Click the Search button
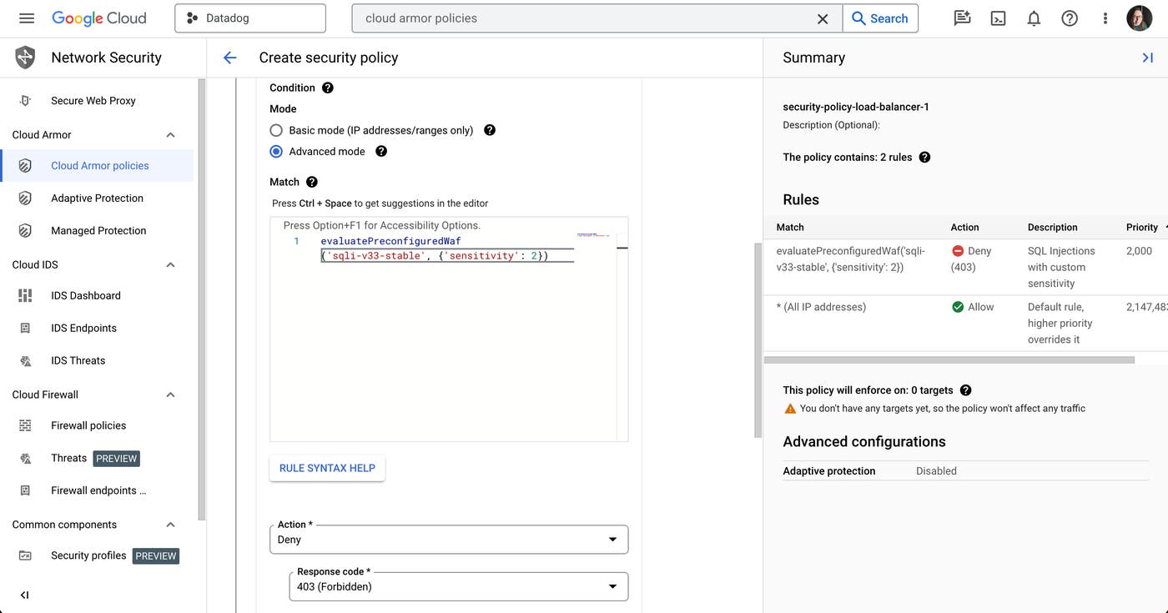The height and width of the screenshot is (613, 1168). [880, 18]
